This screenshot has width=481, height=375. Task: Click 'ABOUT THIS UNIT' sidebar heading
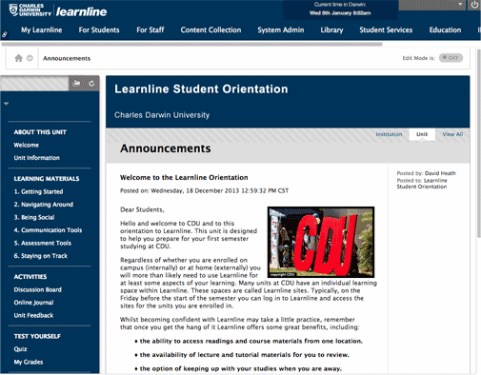click(x=40, y=132)
